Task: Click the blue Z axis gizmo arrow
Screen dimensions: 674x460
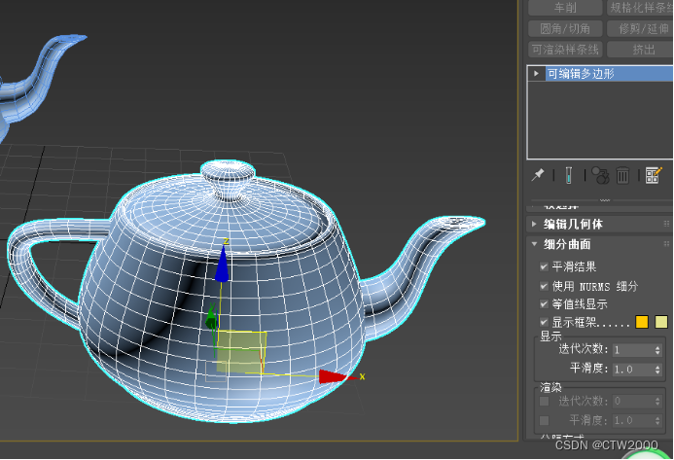Action: click(222, 264)
